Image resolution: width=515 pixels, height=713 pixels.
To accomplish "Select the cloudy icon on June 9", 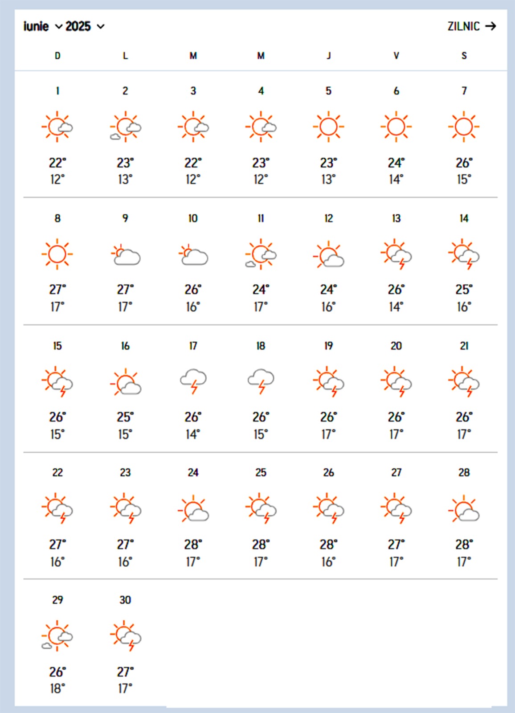I will tap(126, 255).
